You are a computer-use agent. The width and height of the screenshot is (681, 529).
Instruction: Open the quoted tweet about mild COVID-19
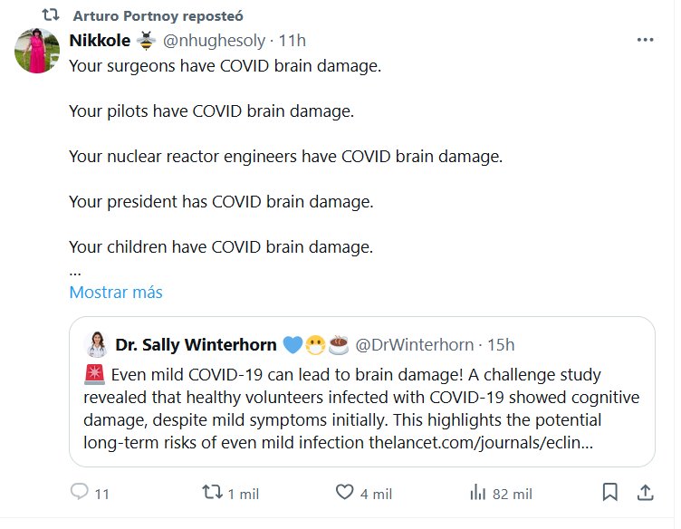362,397
